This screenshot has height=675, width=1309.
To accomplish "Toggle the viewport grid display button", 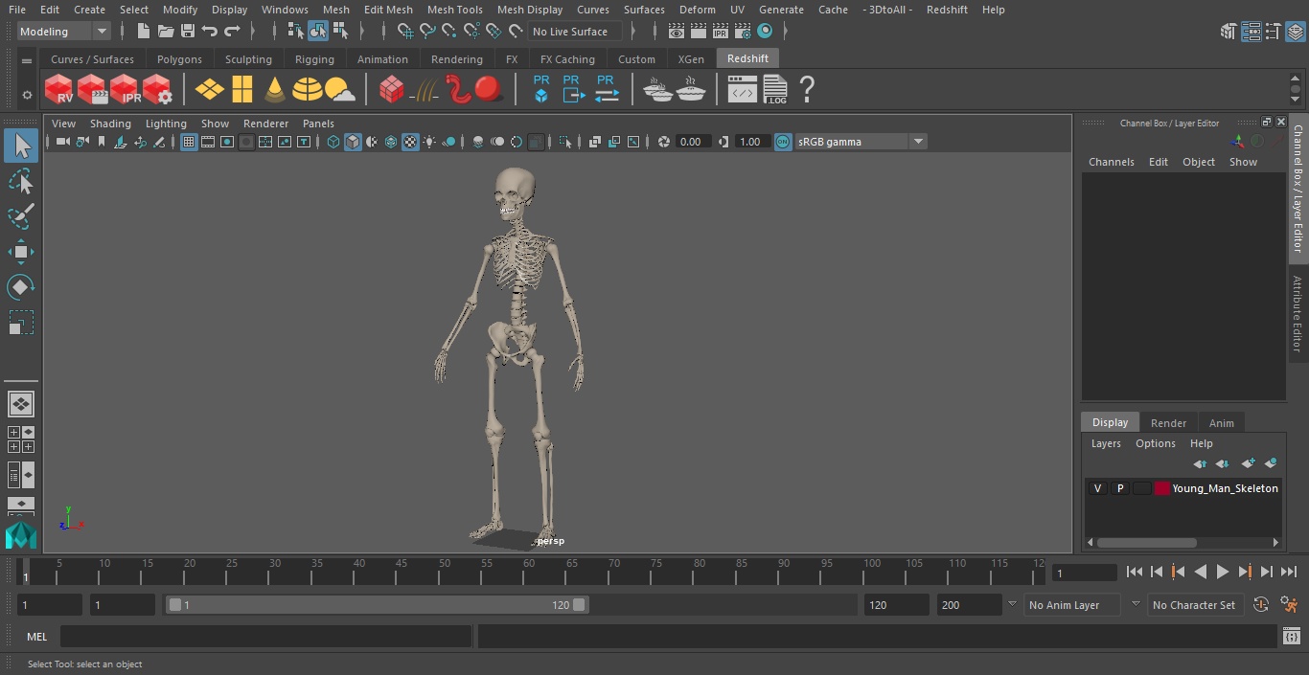I will [189, 142].
